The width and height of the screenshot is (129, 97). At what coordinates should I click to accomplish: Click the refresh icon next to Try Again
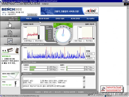(55, 24)
